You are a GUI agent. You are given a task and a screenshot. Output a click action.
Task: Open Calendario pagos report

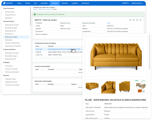pos(10,79)
